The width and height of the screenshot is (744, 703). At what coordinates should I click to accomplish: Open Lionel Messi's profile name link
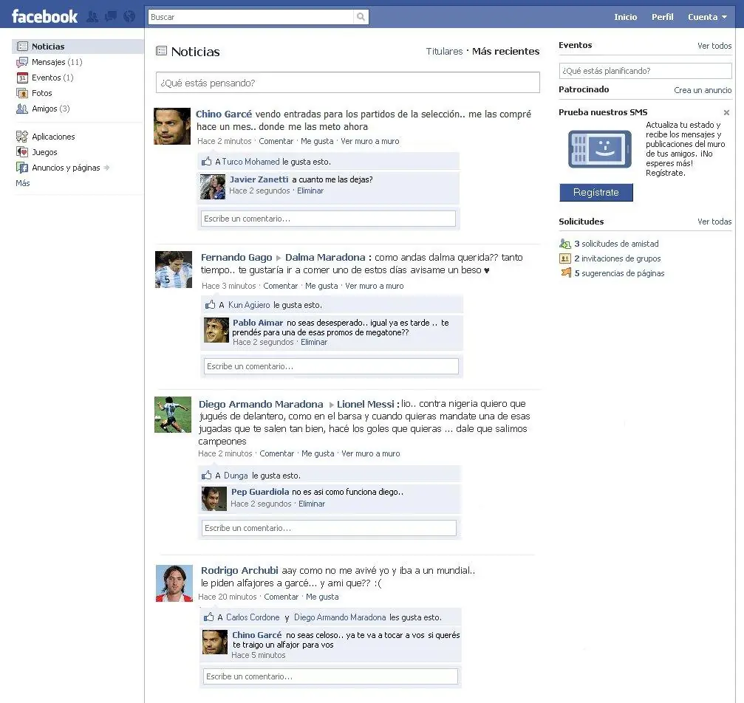tap(366, 404)
